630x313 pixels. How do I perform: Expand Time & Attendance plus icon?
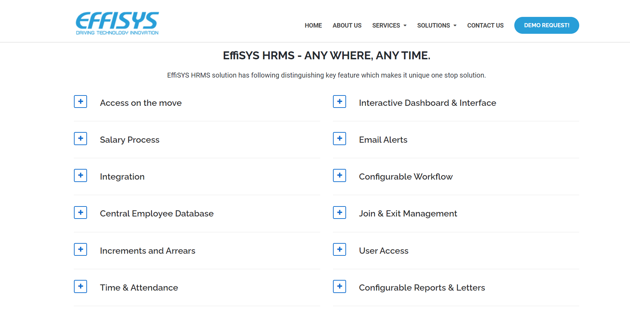80,286
